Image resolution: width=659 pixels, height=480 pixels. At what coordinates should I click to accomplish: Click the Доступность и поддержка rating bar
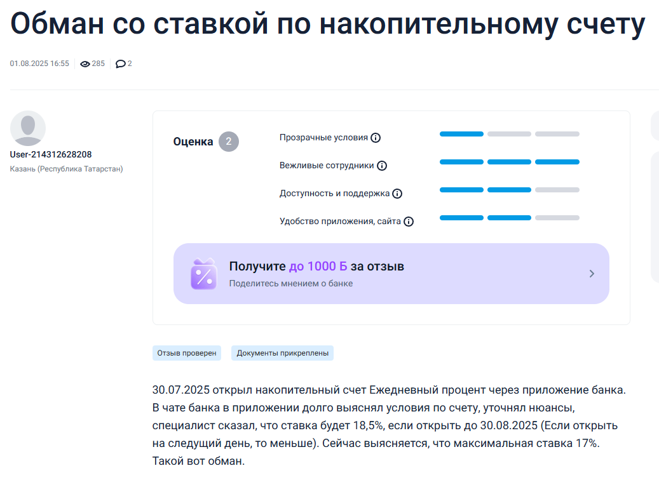[510, 190]
